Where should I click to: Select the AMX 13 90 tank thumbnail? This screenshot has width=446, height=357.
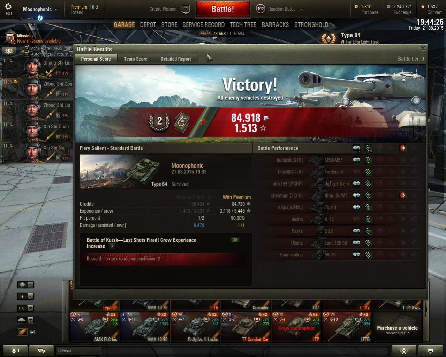[145, 327]
